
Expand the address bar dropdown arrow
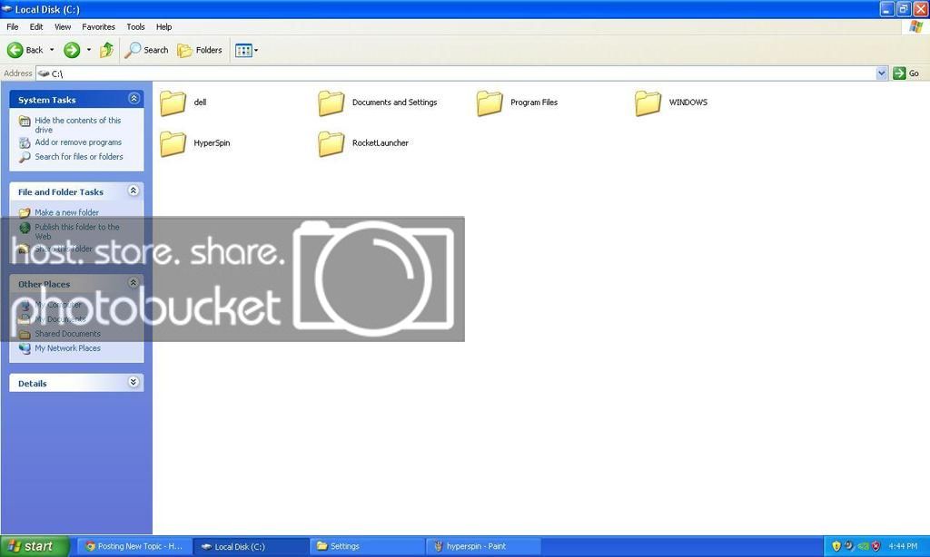click(x=881, y=73)
